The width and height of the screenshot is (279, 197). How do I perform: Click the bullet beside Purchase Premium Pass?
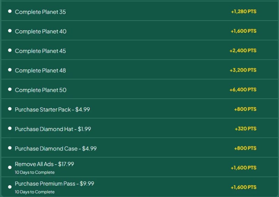pos(10,187)
